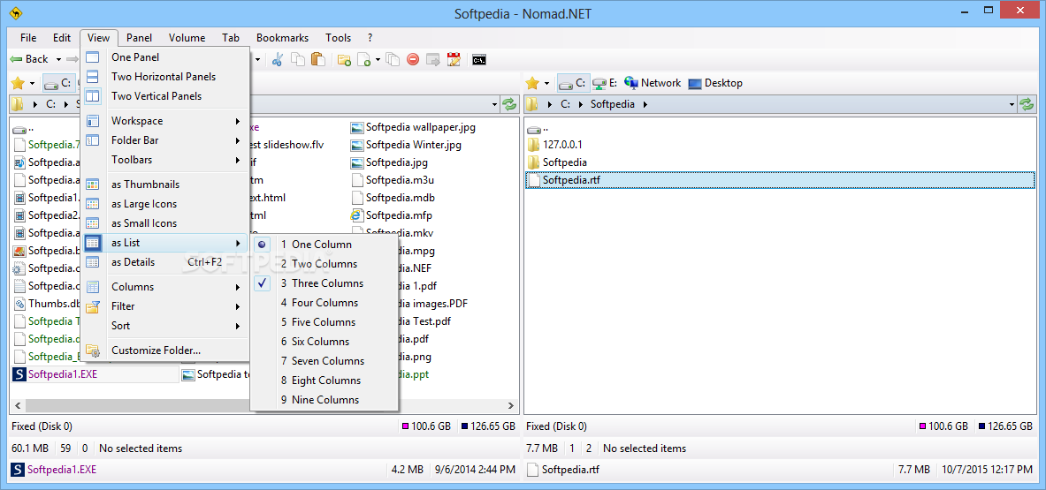The height and width of the screenshot is (490, 1046).
Task: Choose 6 Six Columns list option
Action: (324, 342)
